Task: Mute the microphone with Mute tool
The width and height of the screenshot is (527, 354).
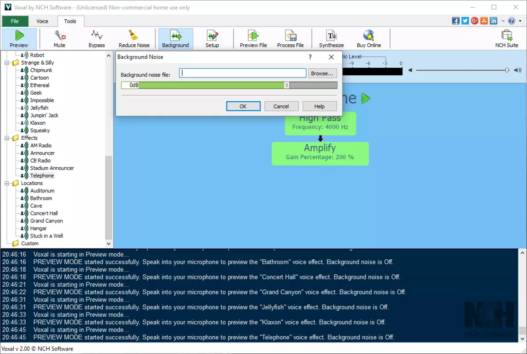Action: tap(59, 38)
